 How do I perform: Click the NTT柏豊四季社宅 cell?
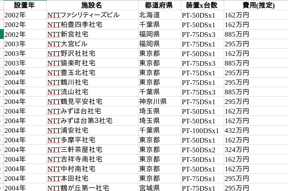pos(92,24)
